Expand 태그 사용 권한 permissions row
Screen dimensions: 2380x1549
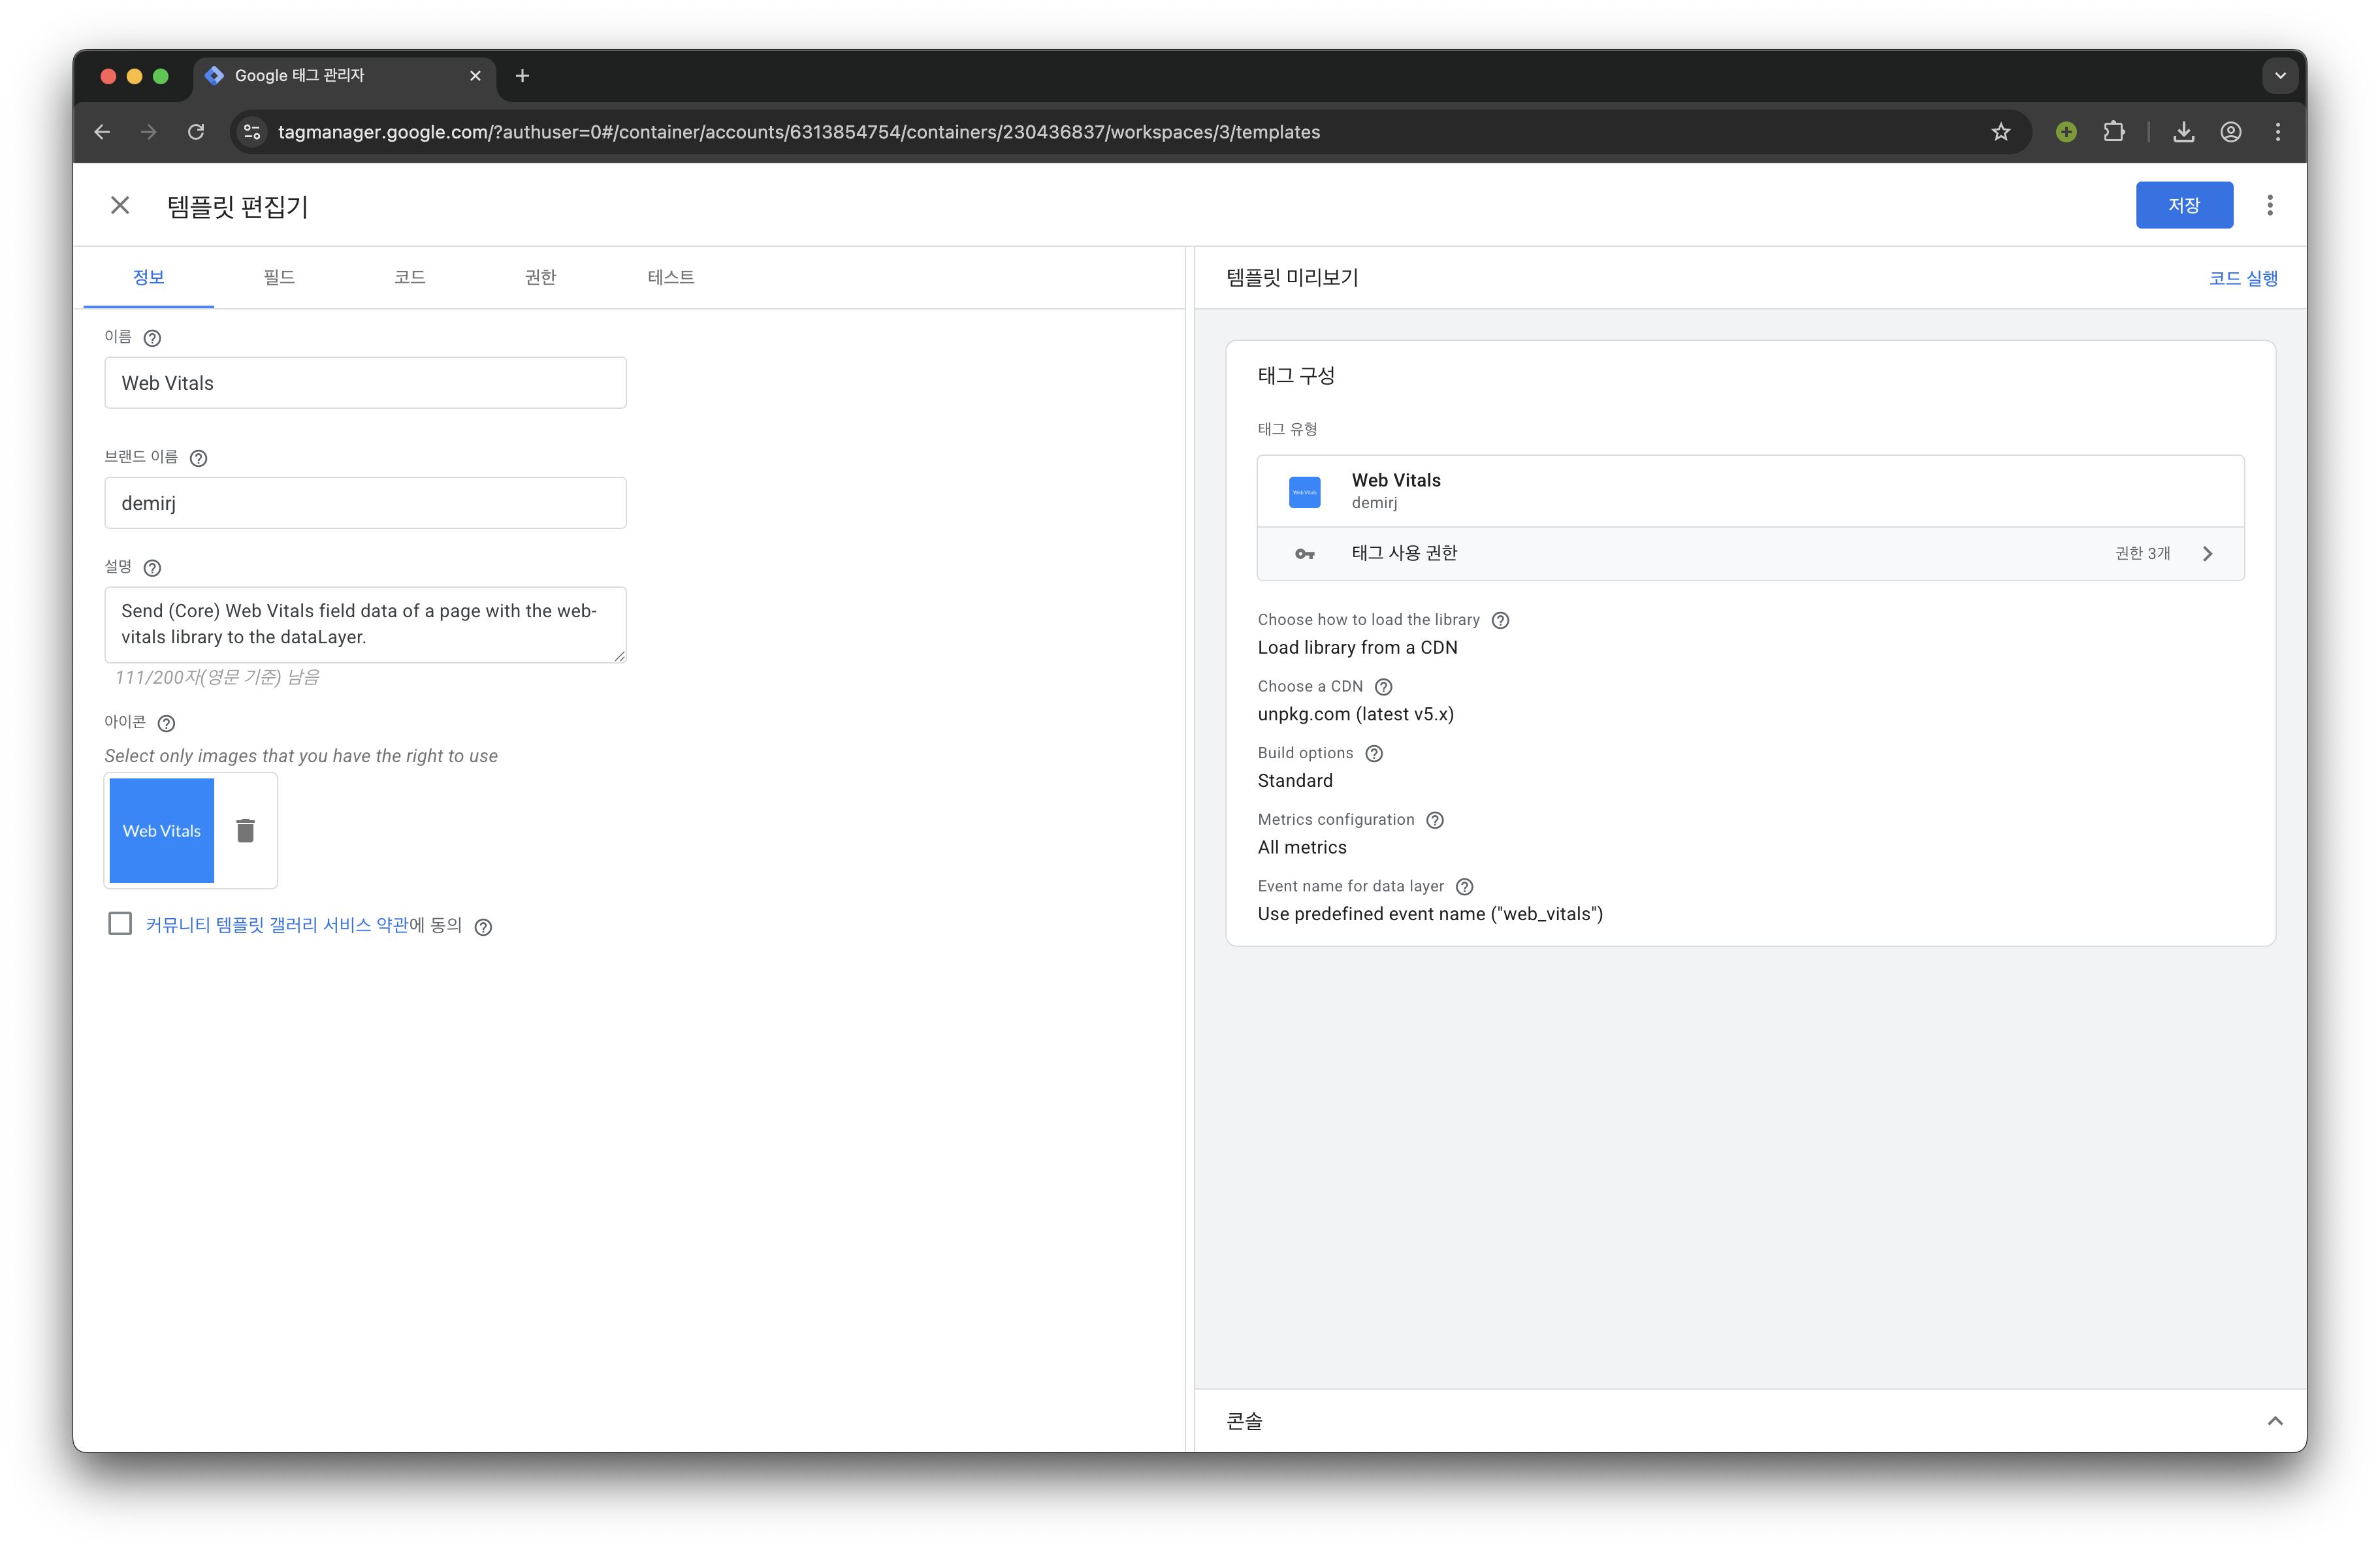click(x=2207, y=553)
